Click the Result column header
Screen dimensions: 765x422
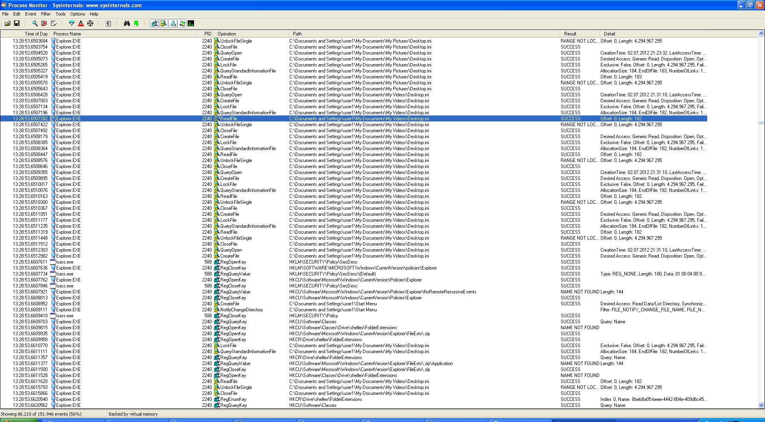click(580, 34)
